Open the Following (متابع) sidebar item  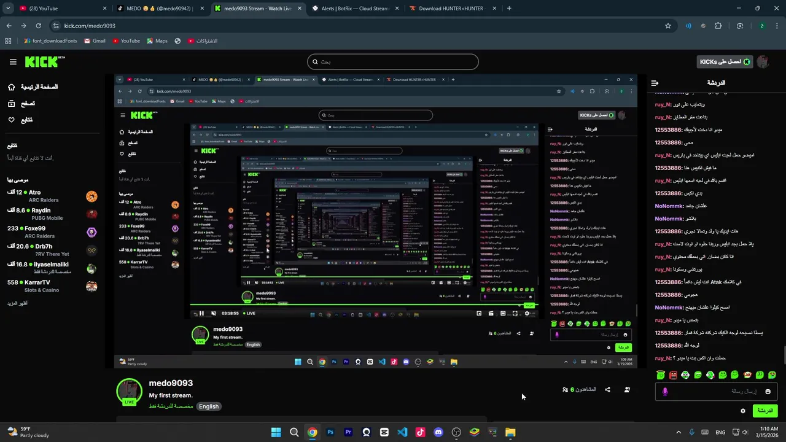[x=20, y=120]
